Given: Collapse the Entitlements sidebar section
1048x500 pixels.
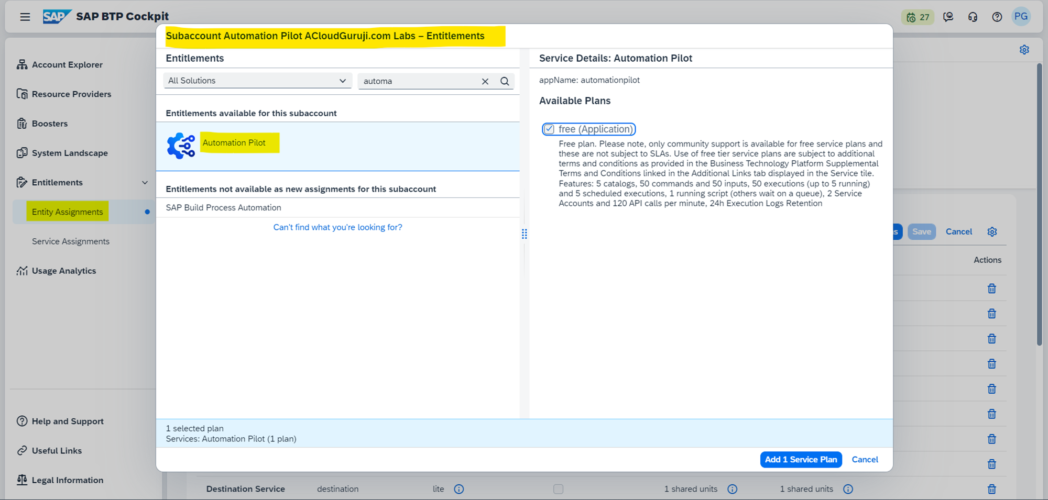Looking at the screenshot, I should coord(145,183).
